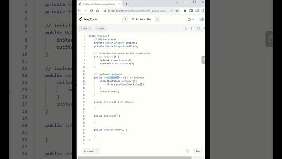Expand the Console panel
Viewport: 282px width, 159px height.
[91, 151]
